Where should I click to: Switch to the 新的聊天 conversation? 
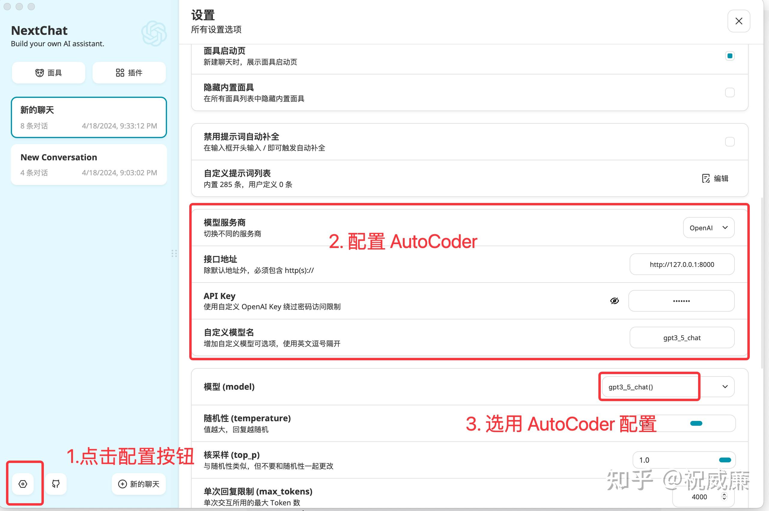[89, 117]
